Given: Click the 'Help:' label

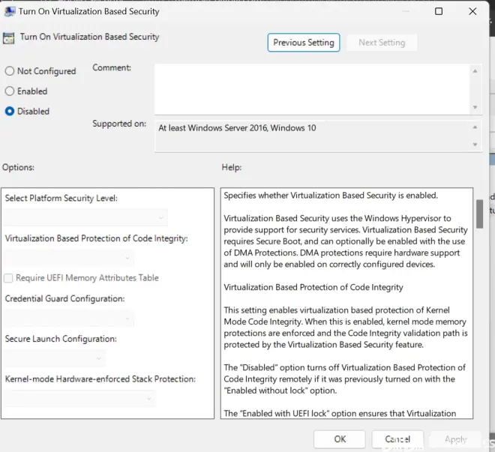Looking at the screenshot, I should (232, 167).
